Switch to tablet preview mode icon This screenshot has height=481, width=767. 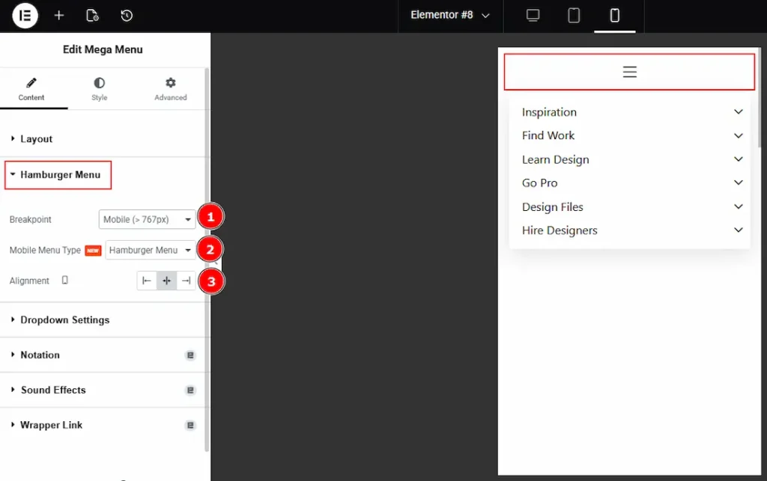coord(574,15)
